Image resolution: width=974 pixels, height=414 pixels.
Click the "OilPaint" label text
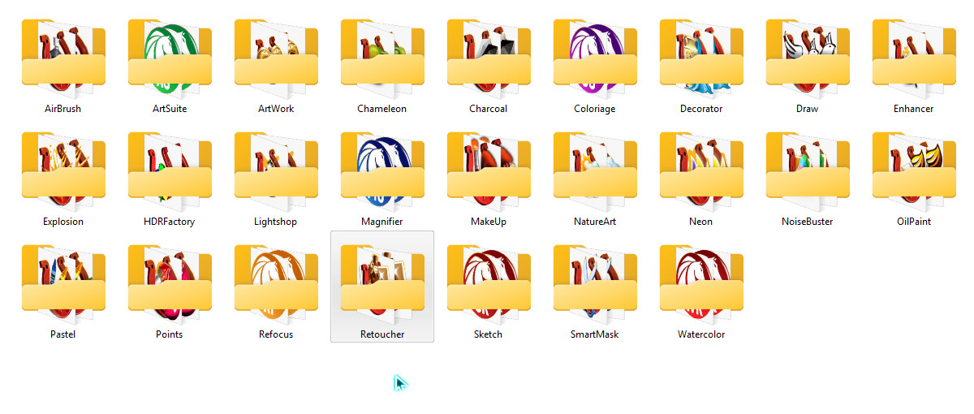914,222
